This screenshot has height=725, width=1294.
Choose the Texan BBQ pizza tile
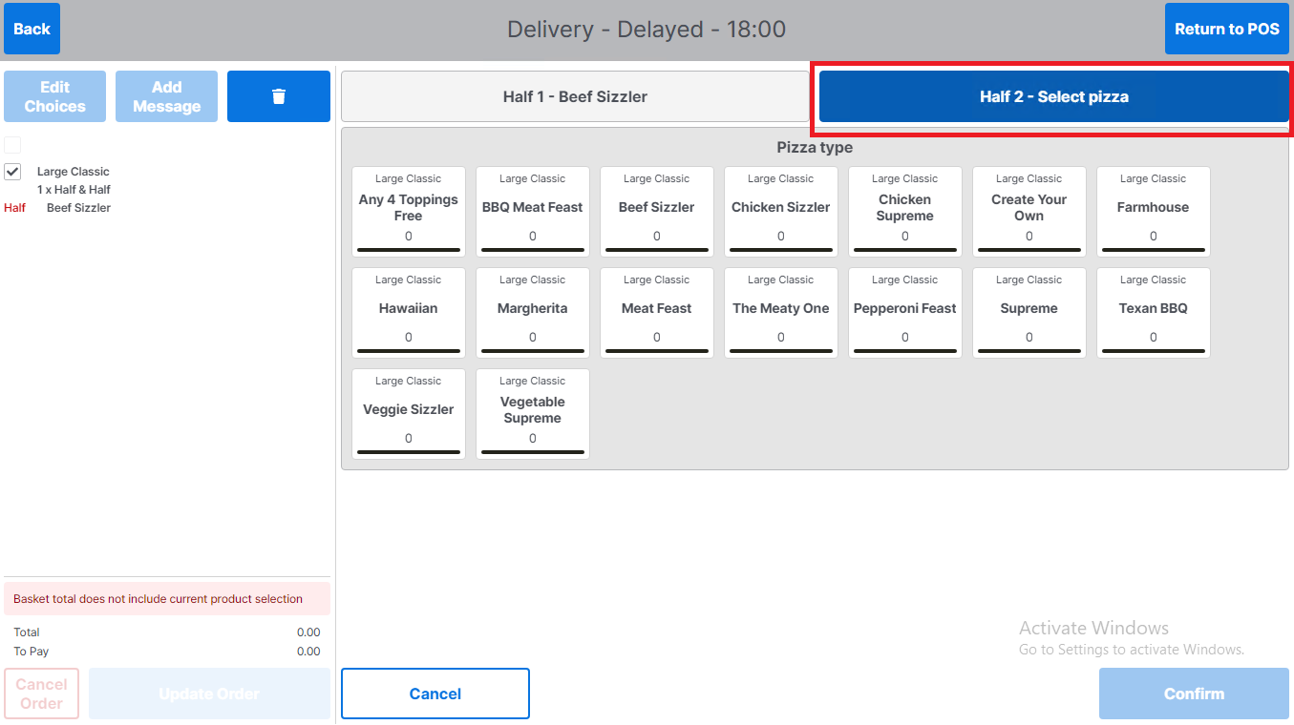[1153, 313]
